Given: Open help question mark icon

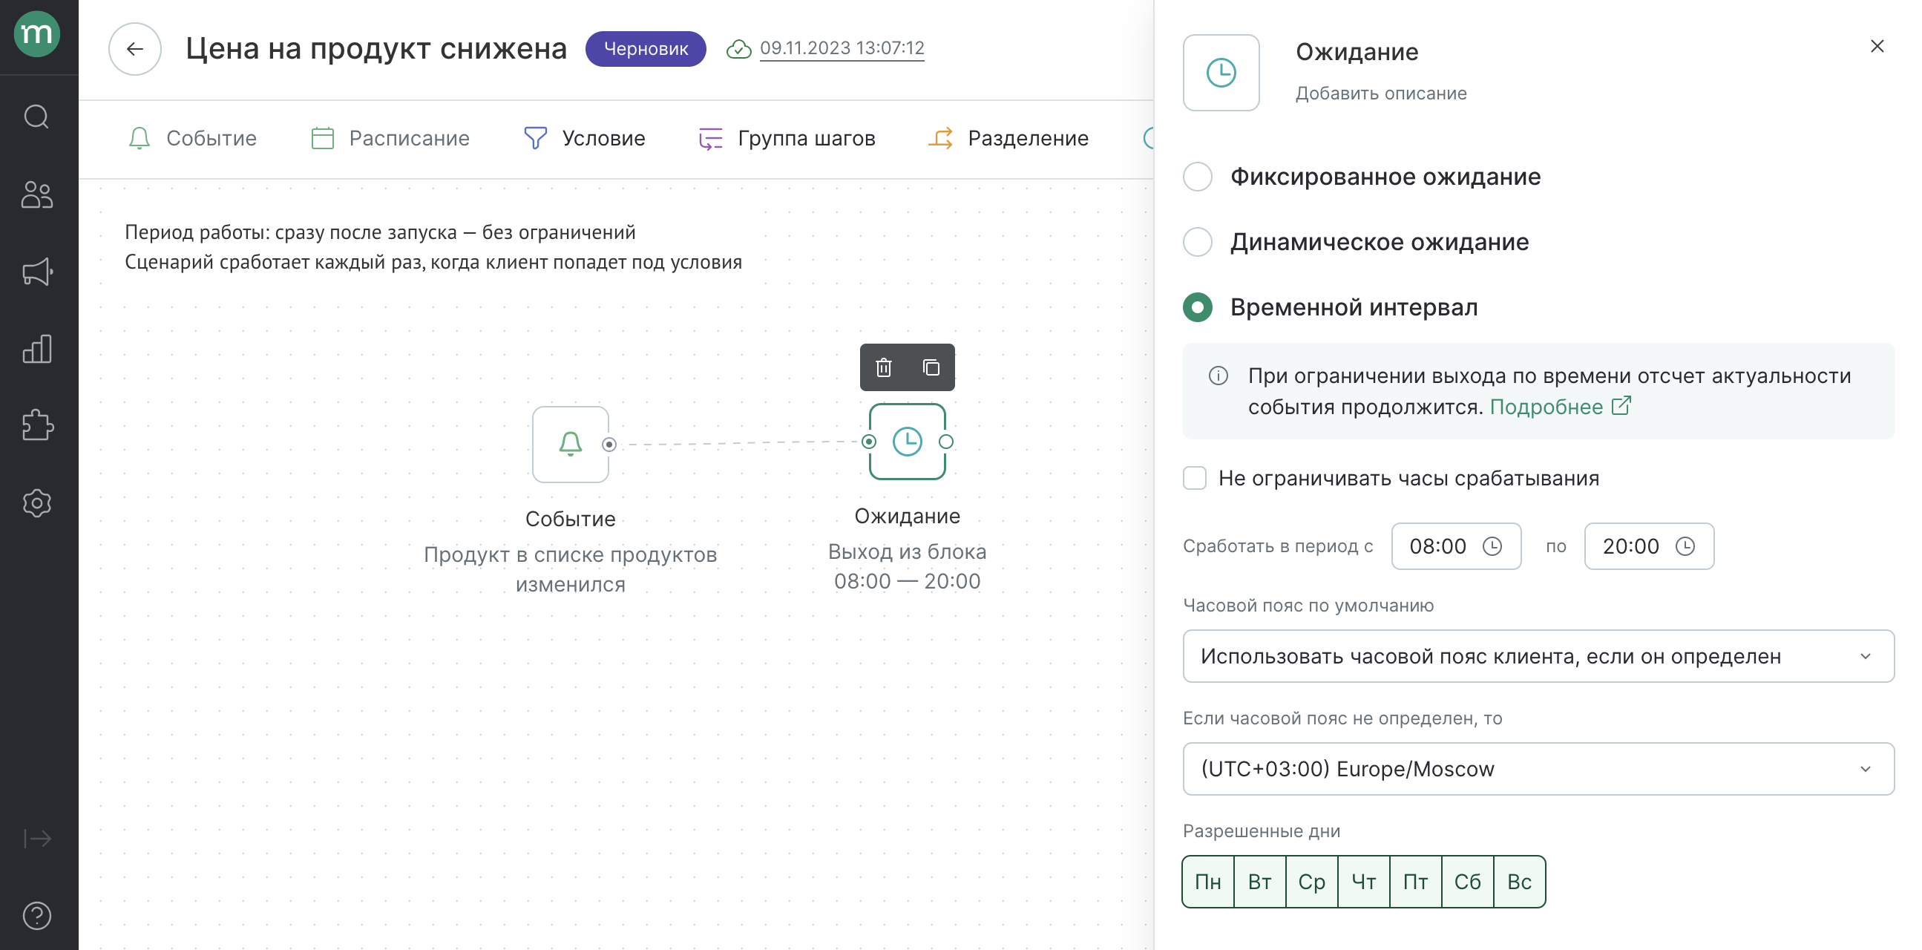Looking at the screenshot, I should coord(36,916).
